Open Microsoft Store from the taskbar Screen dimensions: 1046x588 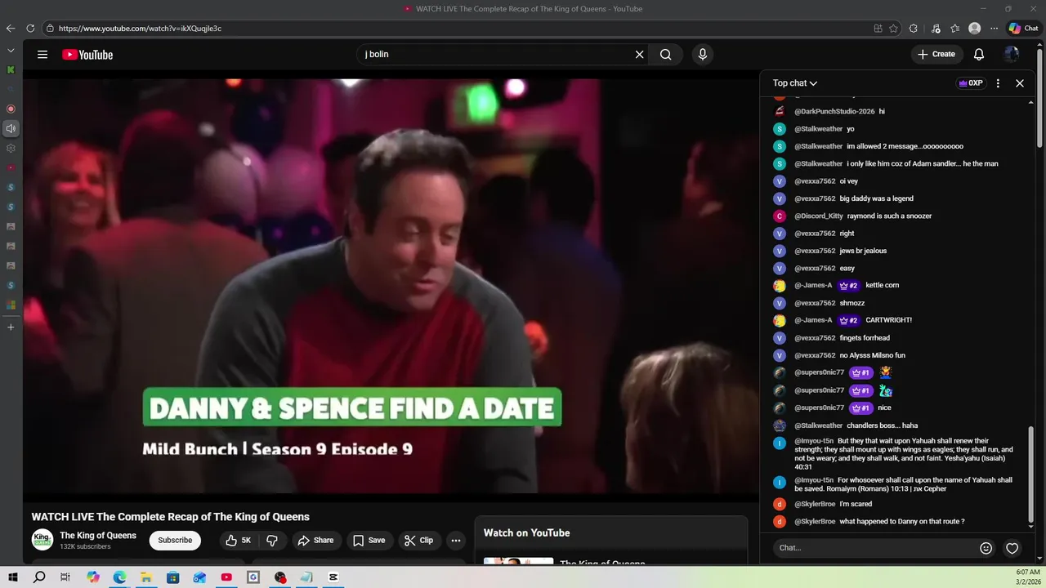click(173, 577)
